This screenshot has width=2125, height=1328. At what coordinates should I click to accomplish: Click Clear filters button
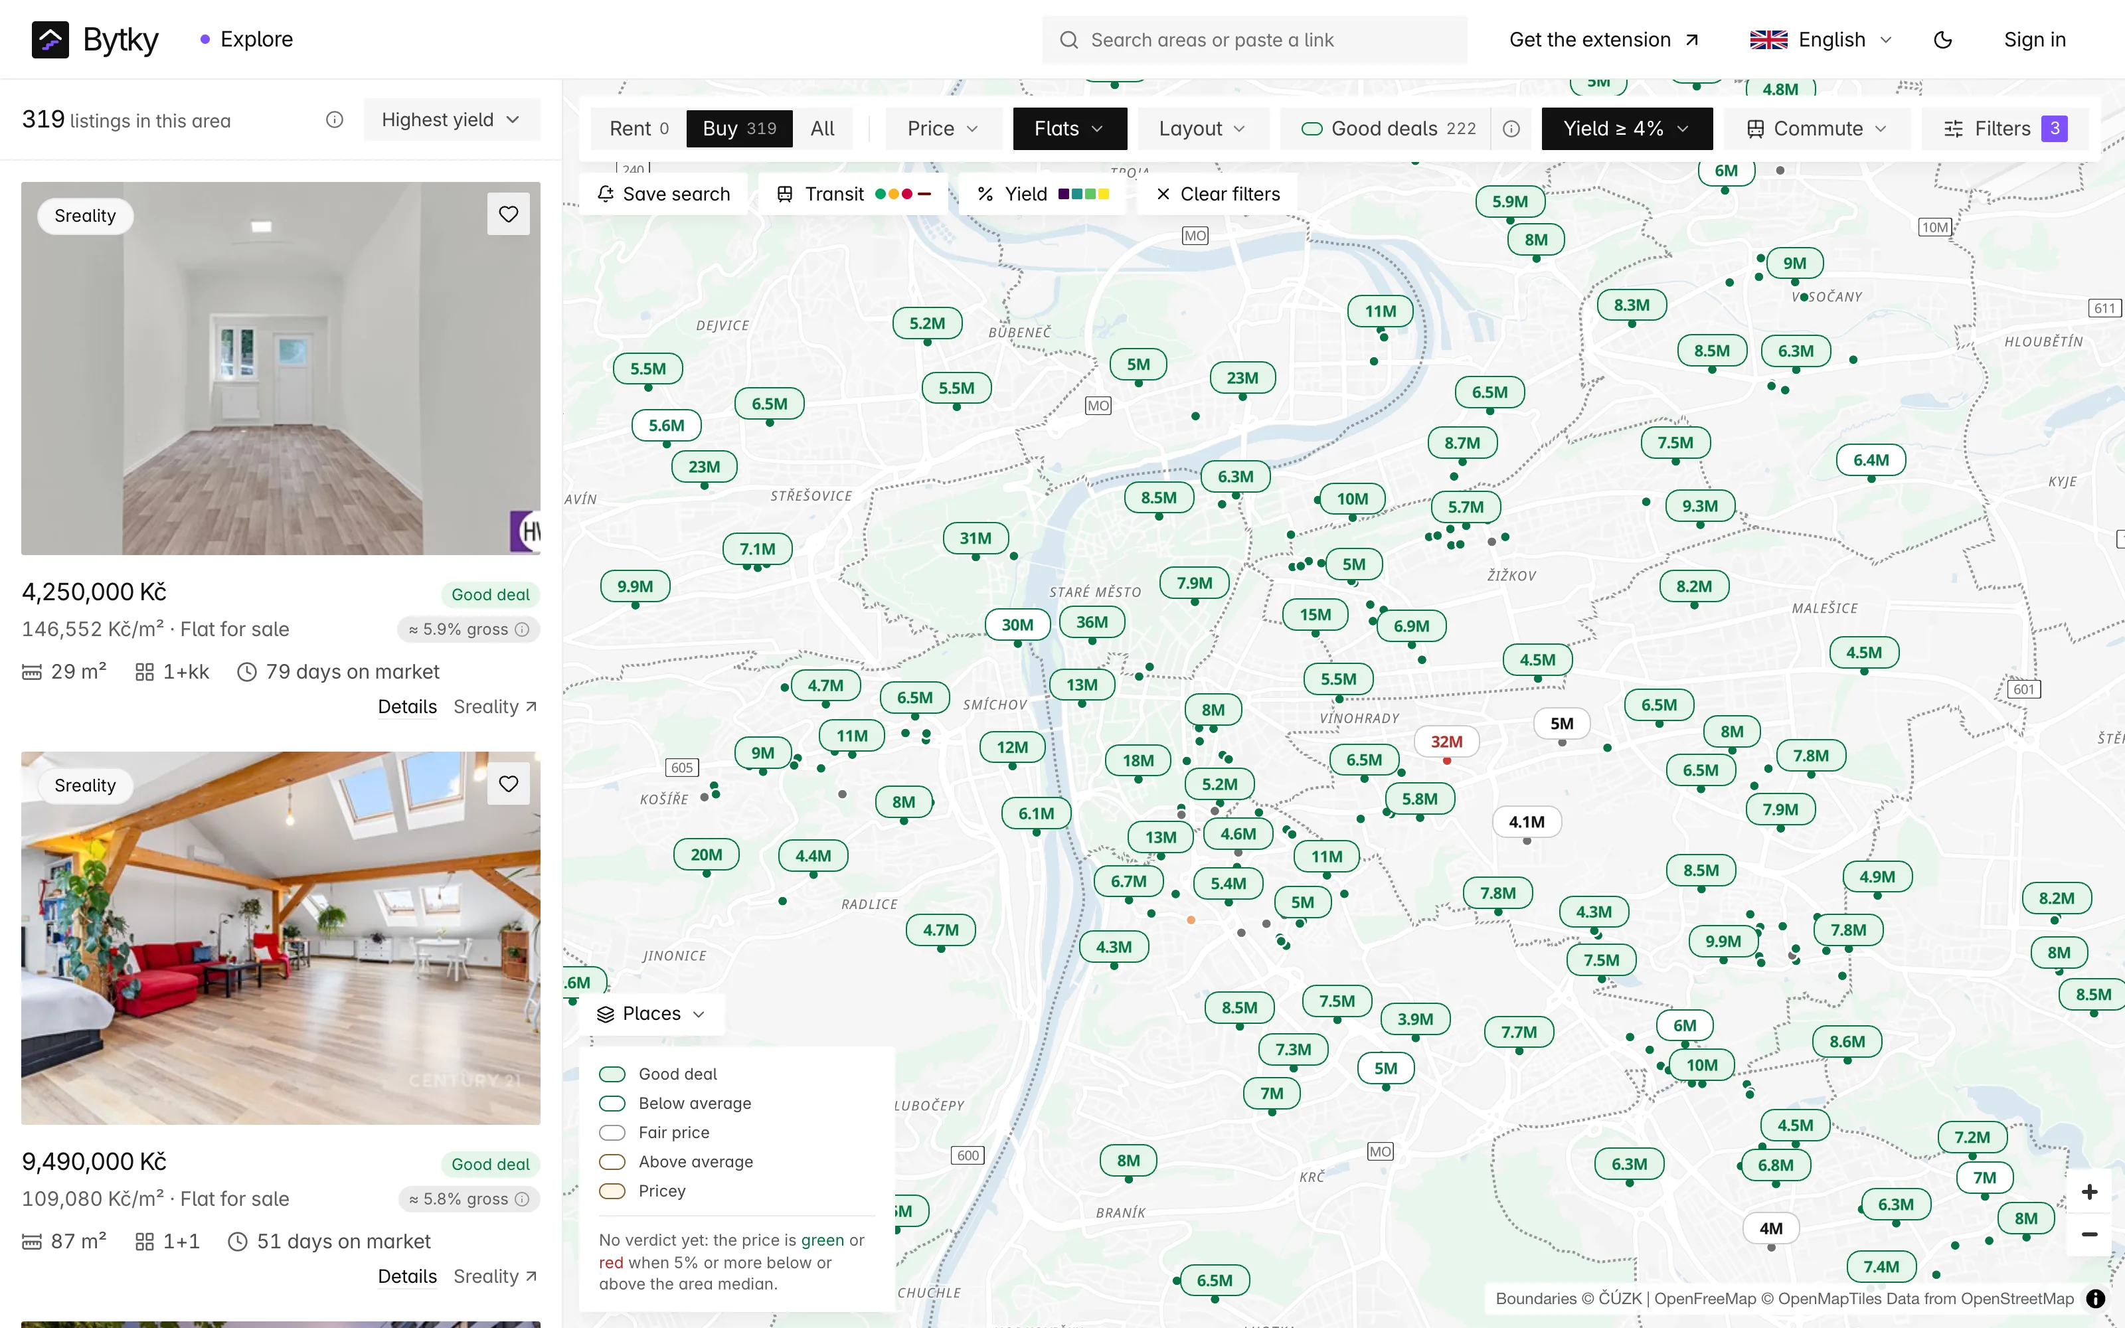[x=1218, y=194]
